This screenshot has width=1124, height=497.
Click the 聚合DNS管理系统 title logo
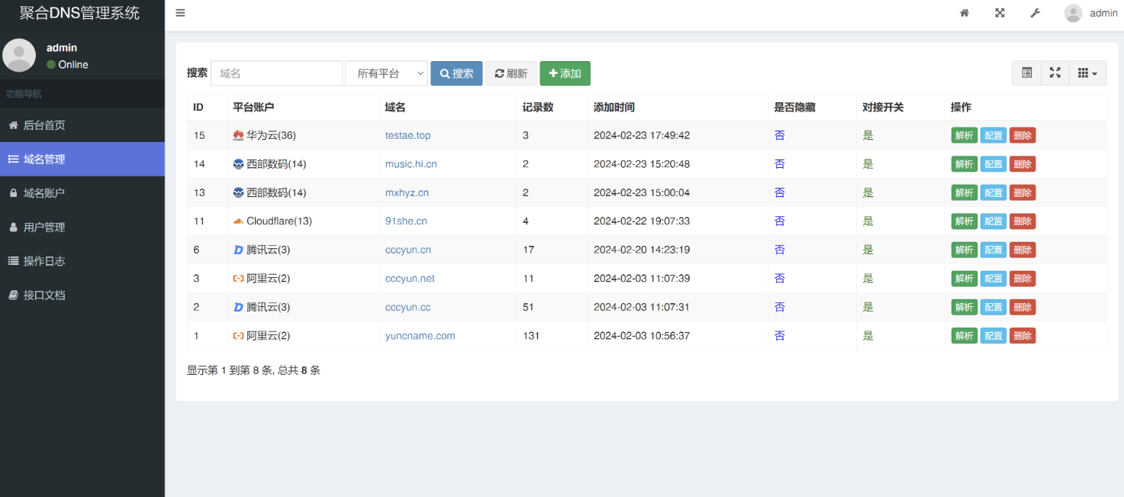pyautogui.click(x=80, y=13)
